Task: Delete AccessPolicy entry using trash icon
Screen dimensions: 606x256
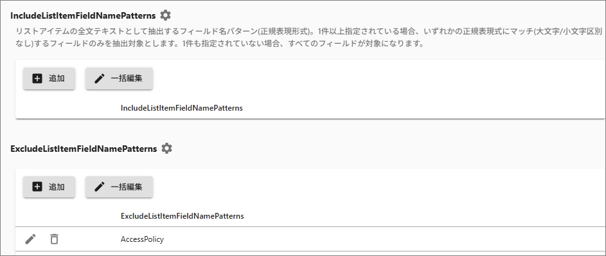Action: pyautogui.click(x=54, y=239)
